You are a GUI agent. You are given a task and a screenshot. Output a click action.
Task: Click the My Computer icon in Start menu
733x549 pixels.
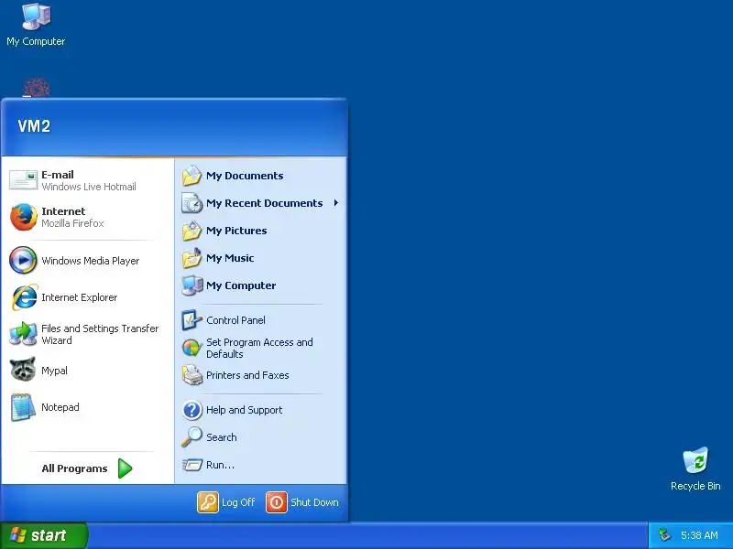pyautogui.click(x=191, y=285)
